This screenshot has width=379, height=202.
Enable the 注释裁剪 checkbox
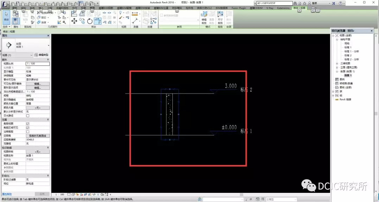[x=28, y=132]
